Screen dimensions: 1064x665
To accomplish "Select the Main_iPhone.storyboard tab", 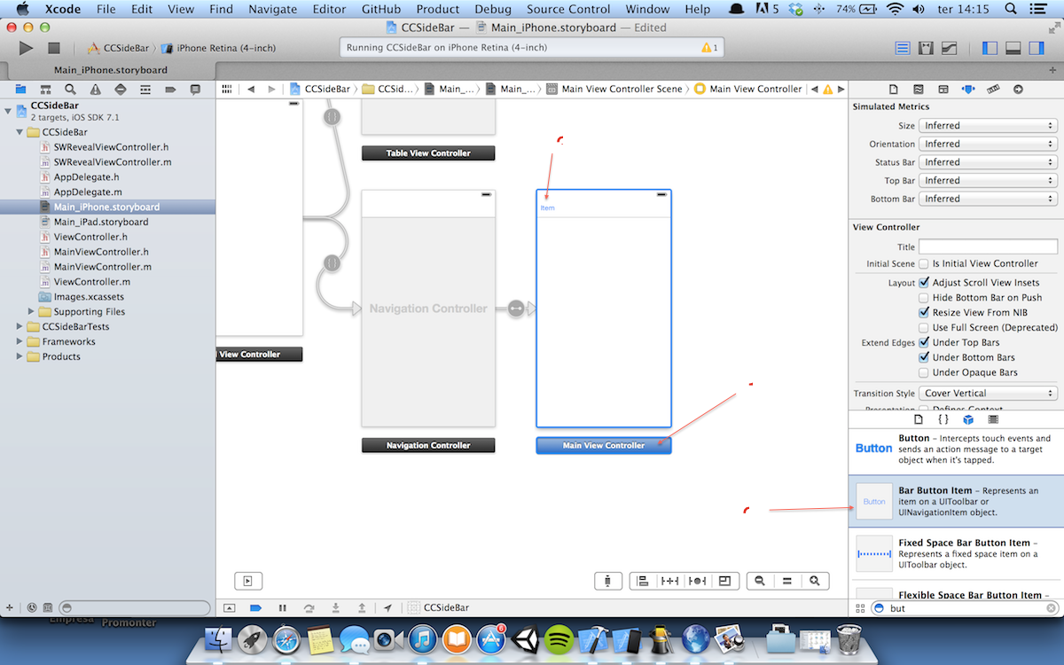I will click(111, 70).
